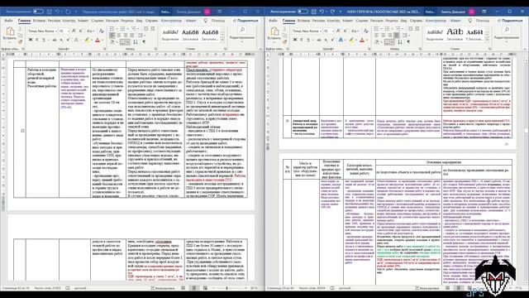The height and width of the screenshot is (298, 529).
Task: Click Cut scissors icon in right window
Action: pos(284,30)
